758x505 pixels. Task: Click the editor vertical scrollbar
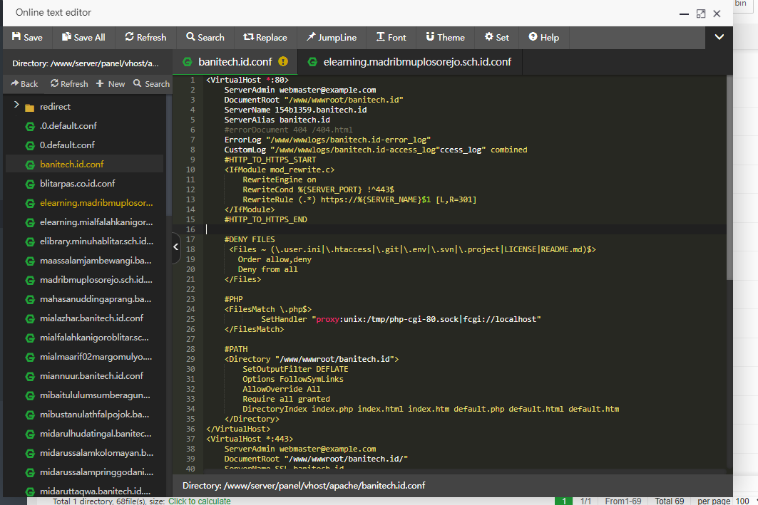point(729,178)
